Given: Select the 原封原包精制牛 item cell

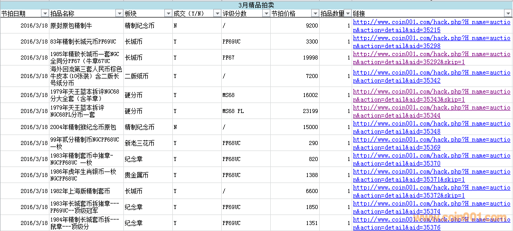Looking at the screenshot, I should click(74, 25).
